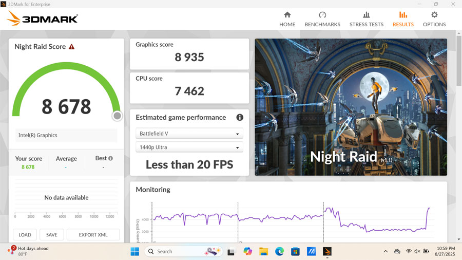The width and height of the screenshot is (462, 260).
Task: Click the LOAD button
Action: click(x=25, y=235)
